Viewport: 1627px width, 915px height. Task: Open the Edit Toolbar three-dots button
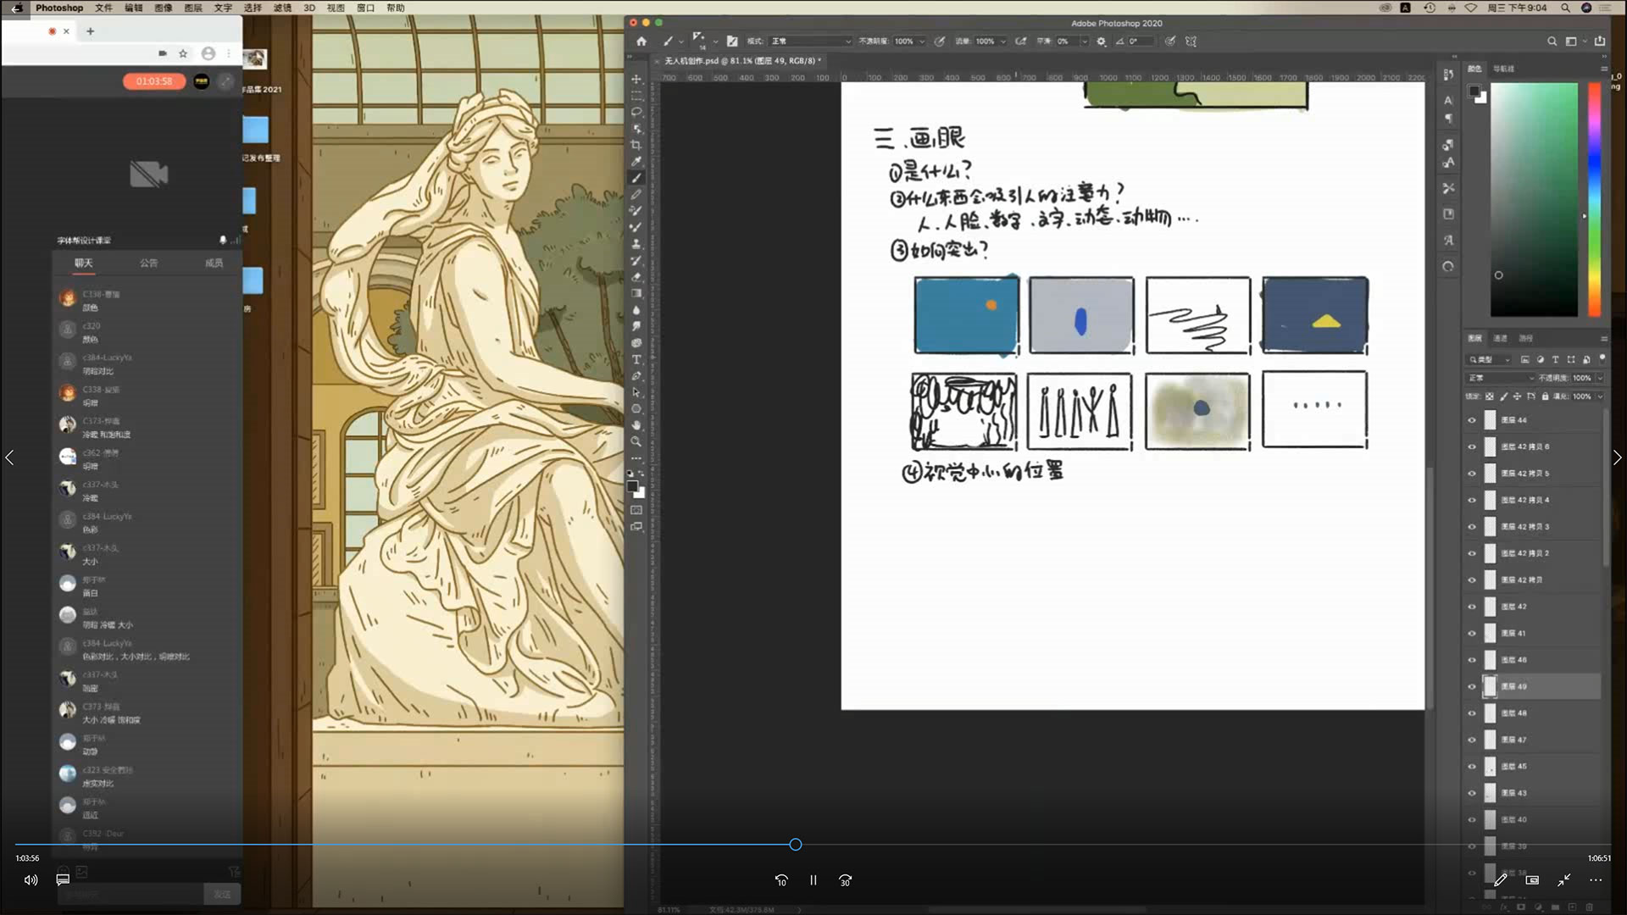636,458
